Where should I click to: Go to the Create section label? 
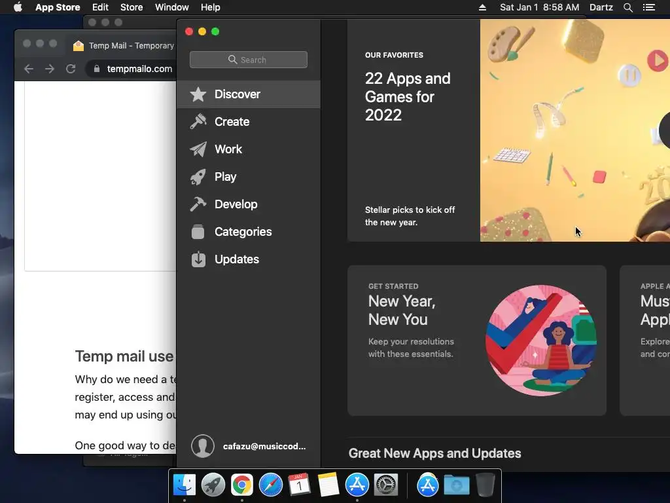(x=232, y=122)
